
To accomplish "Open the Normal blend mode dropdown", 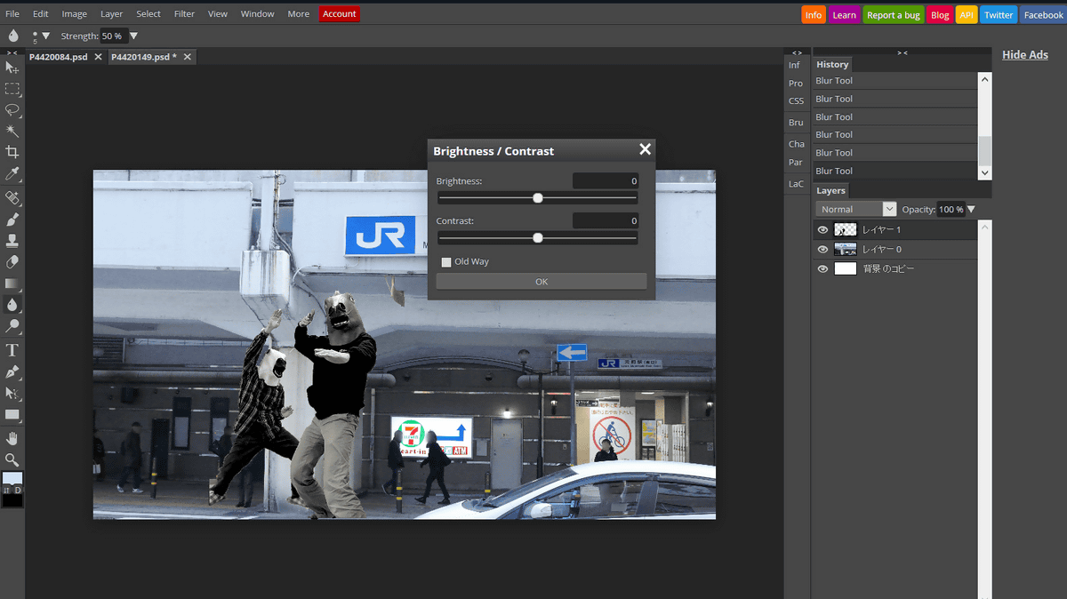I will [856, 209].
